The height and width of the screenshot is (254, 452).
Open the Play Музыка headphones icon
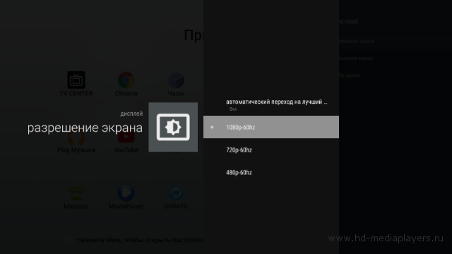(x=76, y=138)
